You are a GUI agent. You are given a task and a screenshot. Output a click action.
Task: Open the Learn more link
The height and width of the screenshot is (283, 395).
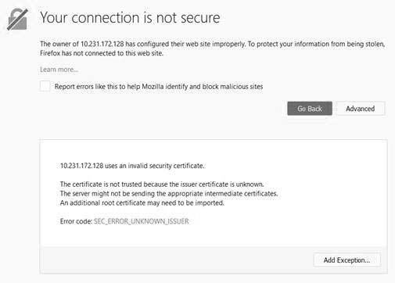[59, 70]
